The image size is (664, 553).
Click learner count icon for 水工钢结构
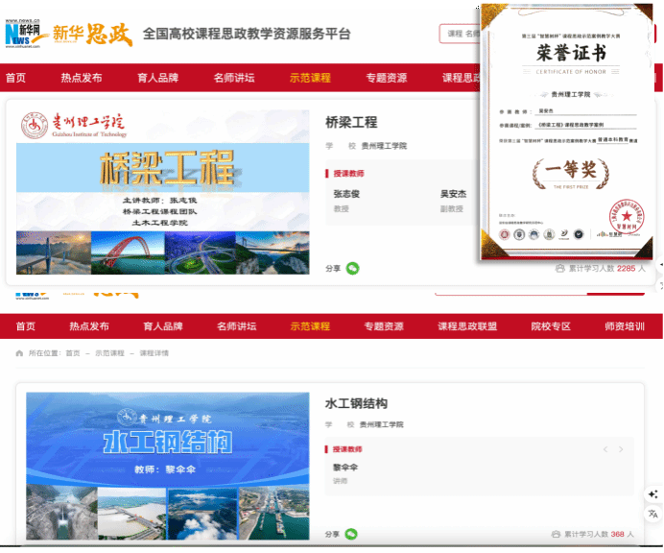pyautogui.click(x=557, y=534)
